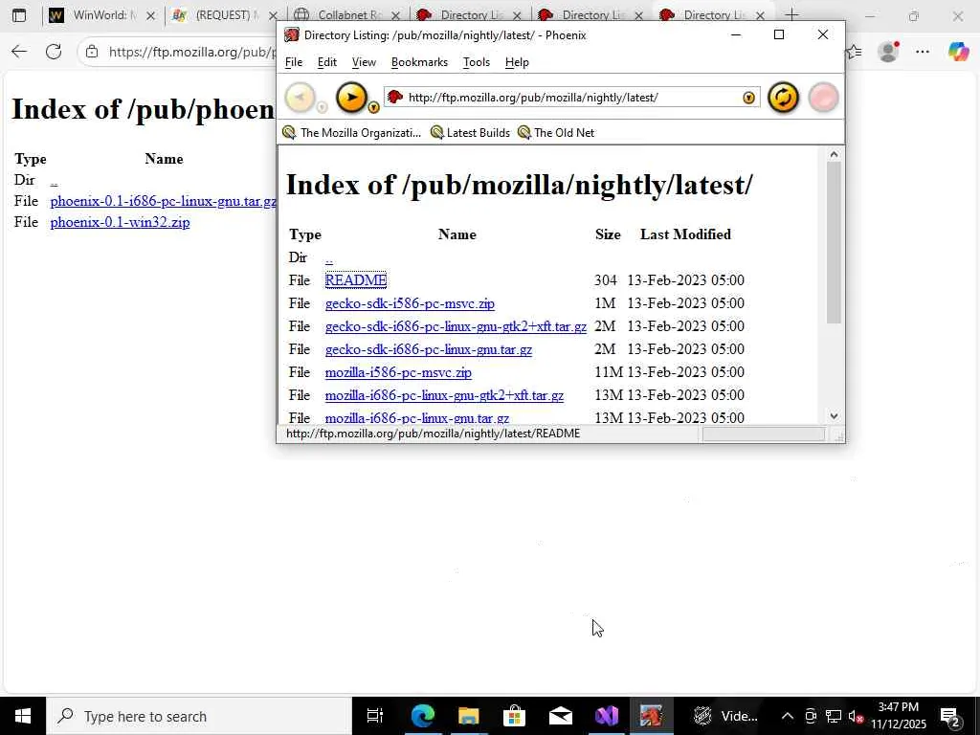The height and width of the screenshot is (735, 980).
Task: Open the Copilot icon in Edge
Action: [958, 52]
